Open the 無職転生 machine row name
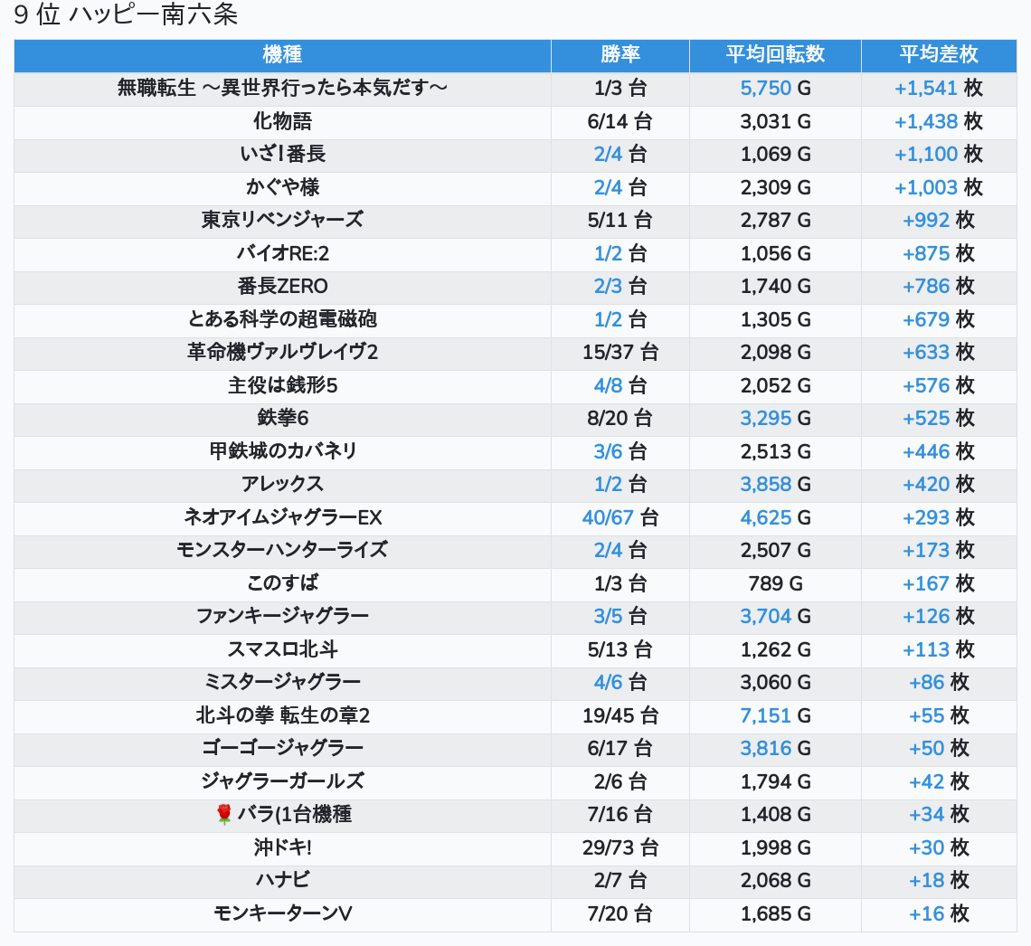 click(x=282, y=89)
